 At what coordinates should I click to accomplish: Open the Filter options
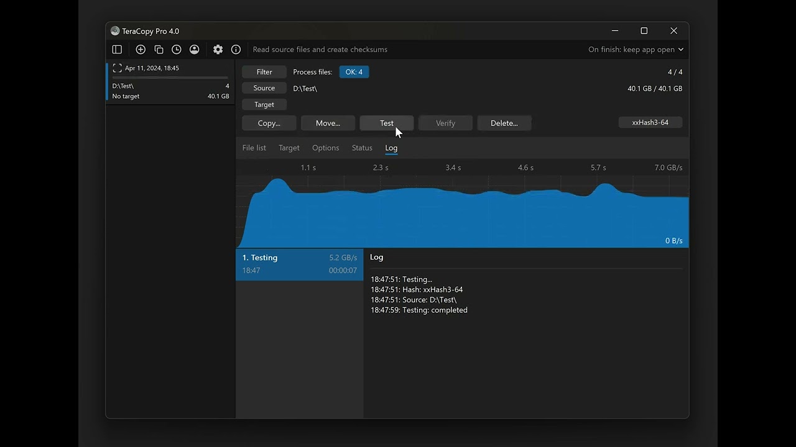coord(264,72)
